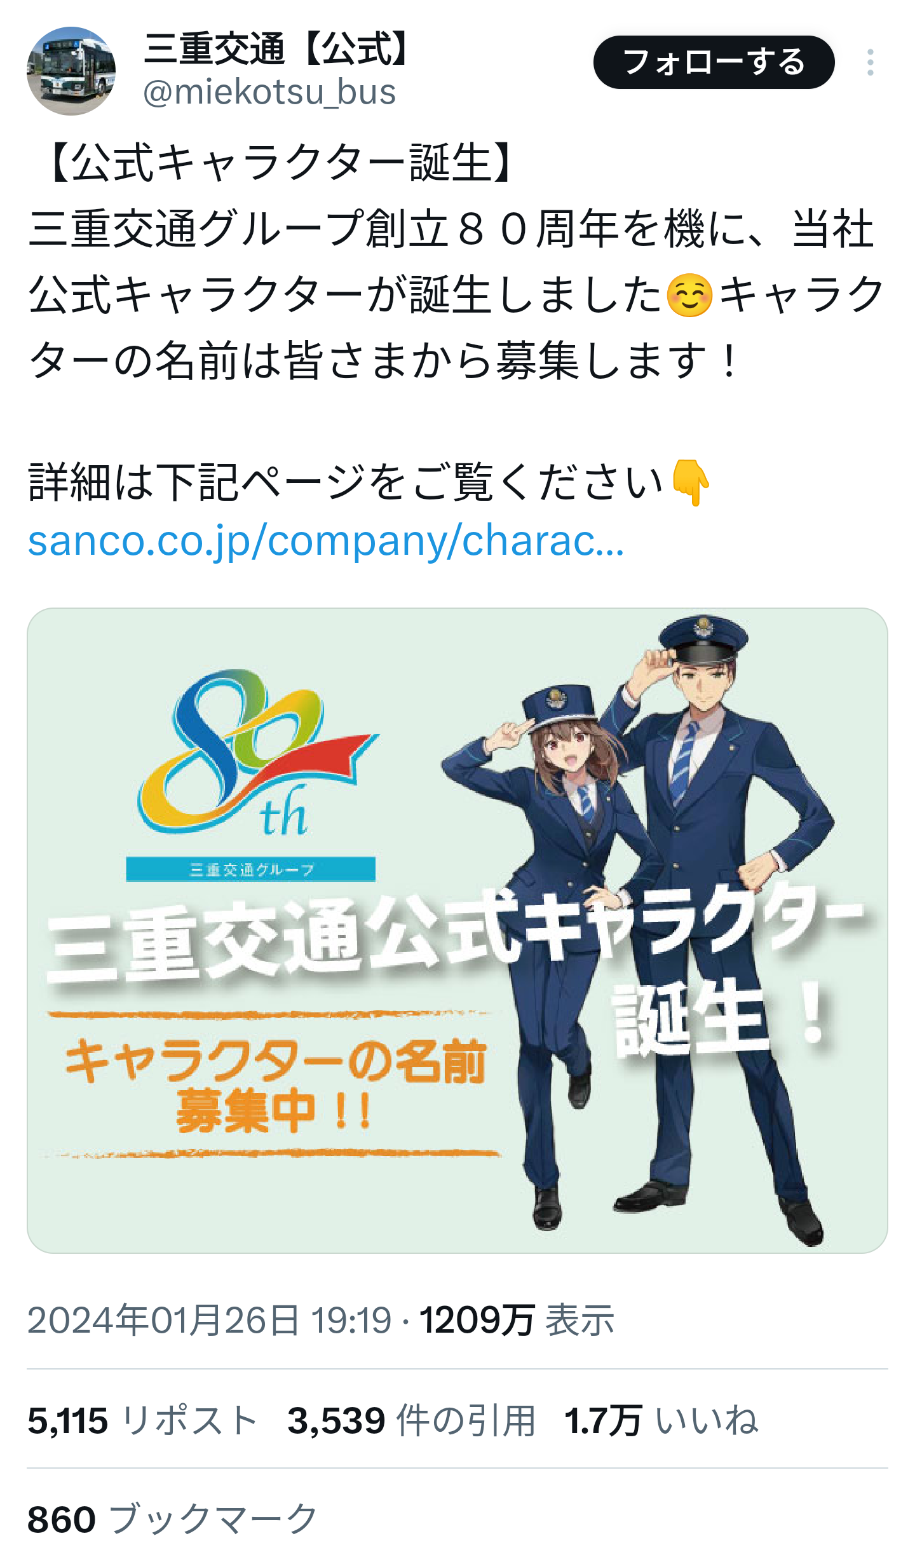Click the 860 ブックマーク count
The height and width of the screenshot is (1557, 915).
coord(172,1520)
